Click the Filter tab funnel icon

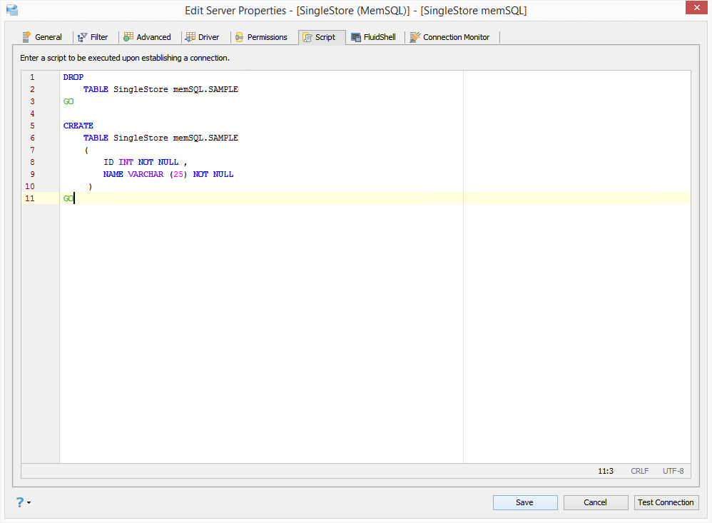82,37
